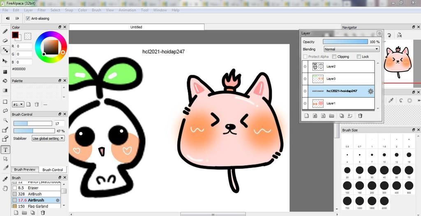Open settings gear of 17.6 AirBrush
Screen dimensions: 421x216
pos(58,200)
